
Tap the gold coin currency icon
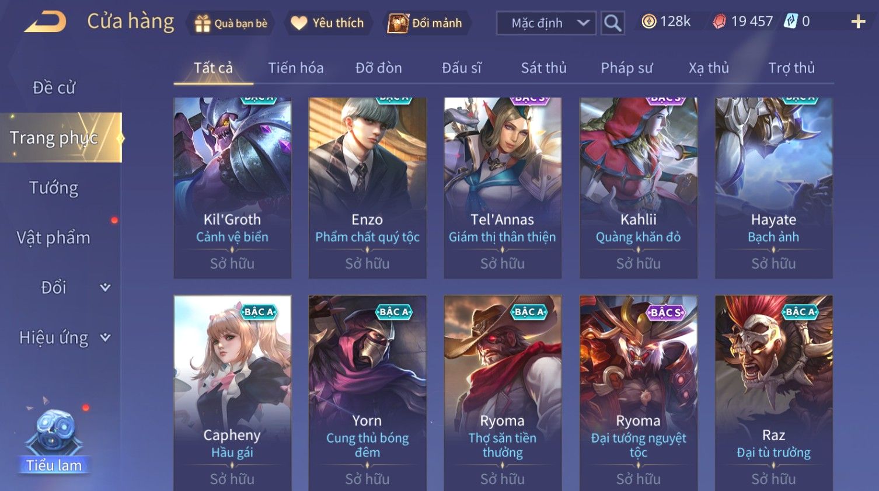pos(648,22)
